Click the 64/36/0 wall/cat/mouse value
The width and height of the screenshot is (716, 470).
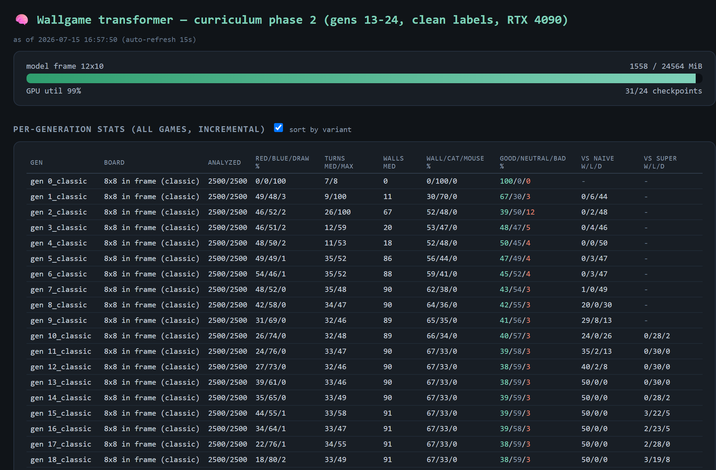[x=442, y=305]
